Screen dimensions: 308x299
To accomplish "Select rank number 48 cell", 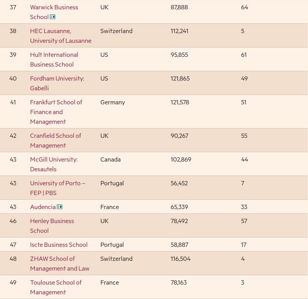I will pyautogui.click(x=13, y=259).
